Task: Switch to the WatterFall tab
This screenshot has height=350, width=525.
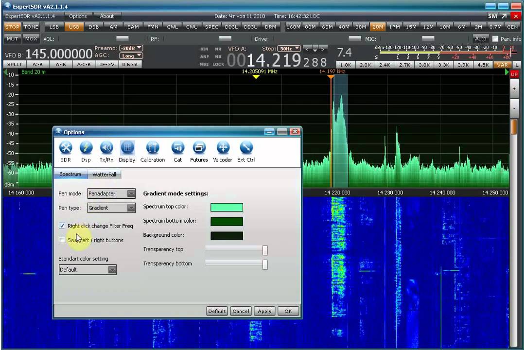Action: (x=104, y=175)
